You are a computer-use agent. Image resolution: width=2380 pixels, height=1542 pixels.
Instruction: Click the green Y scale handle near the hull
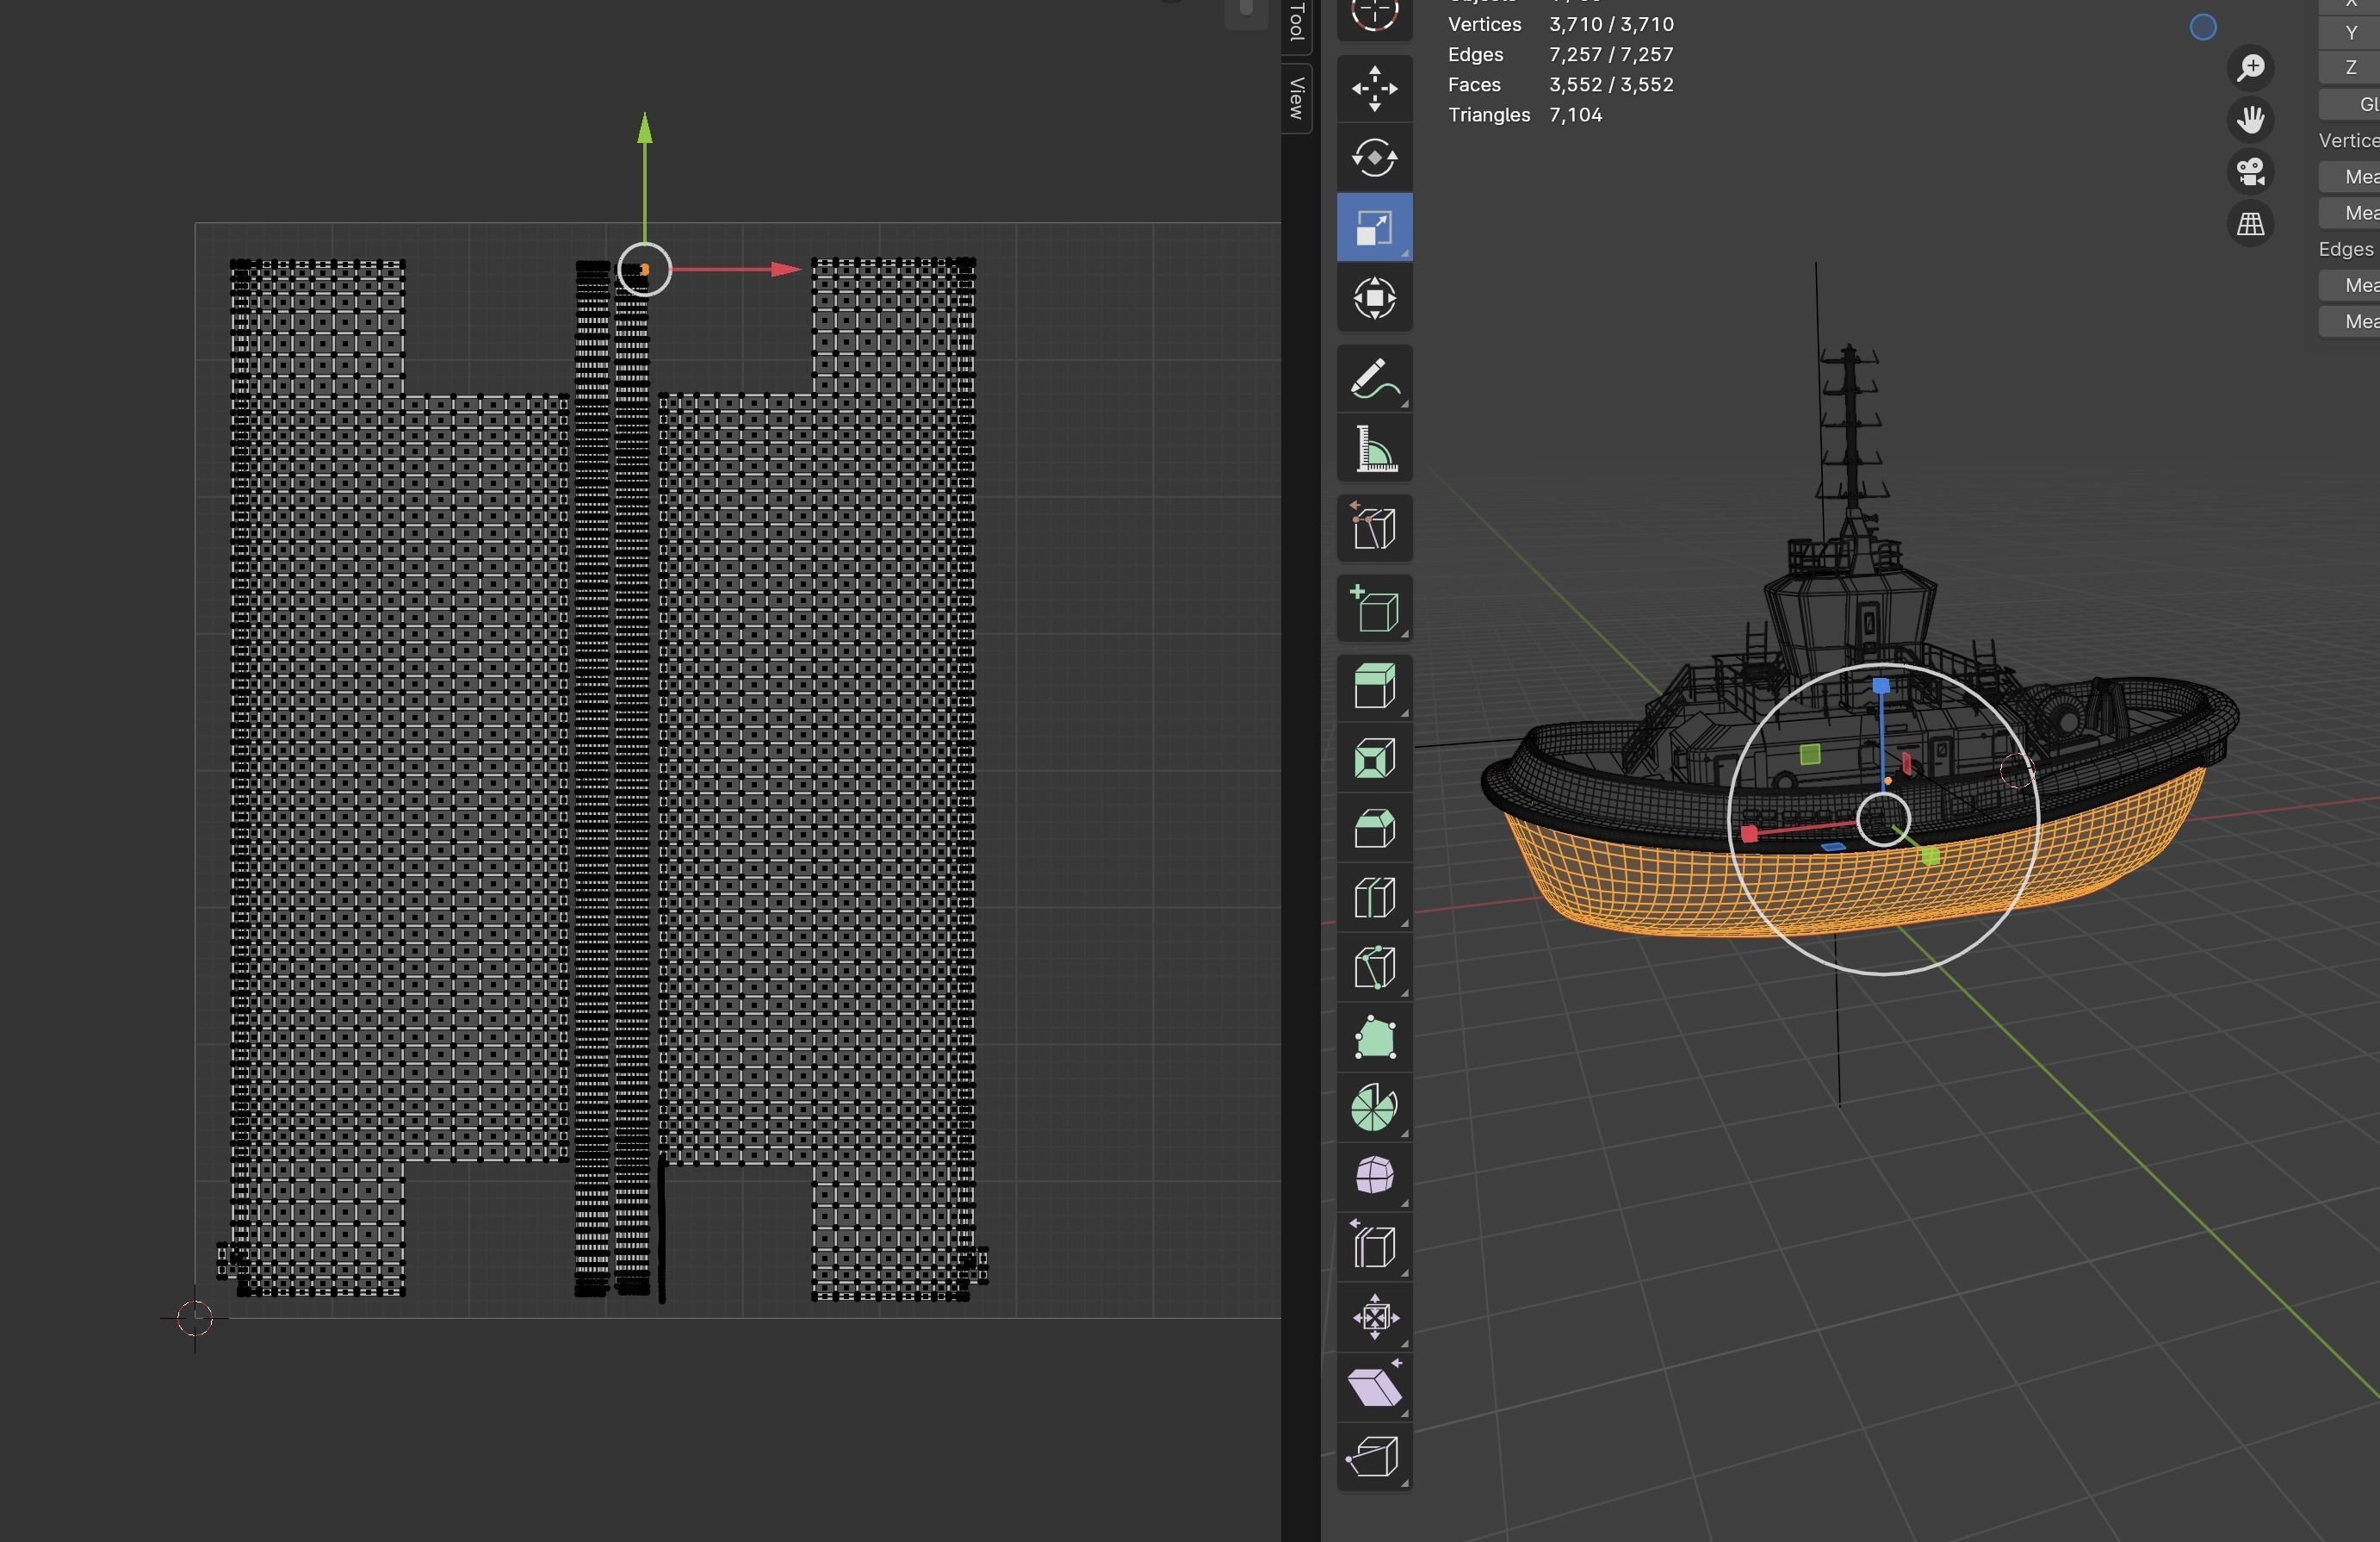click(x=1931, y=856)
